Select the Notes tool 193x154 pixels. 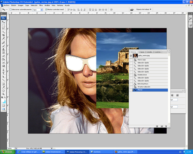(x=3, y=84)
